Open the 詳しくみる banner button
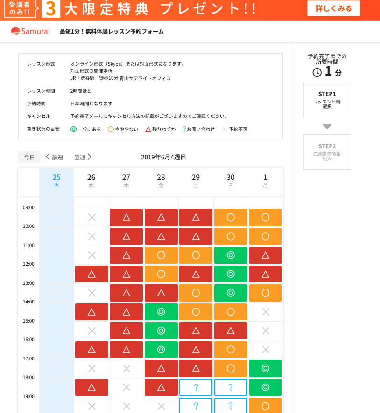The image size is (380, 413). 334,8
